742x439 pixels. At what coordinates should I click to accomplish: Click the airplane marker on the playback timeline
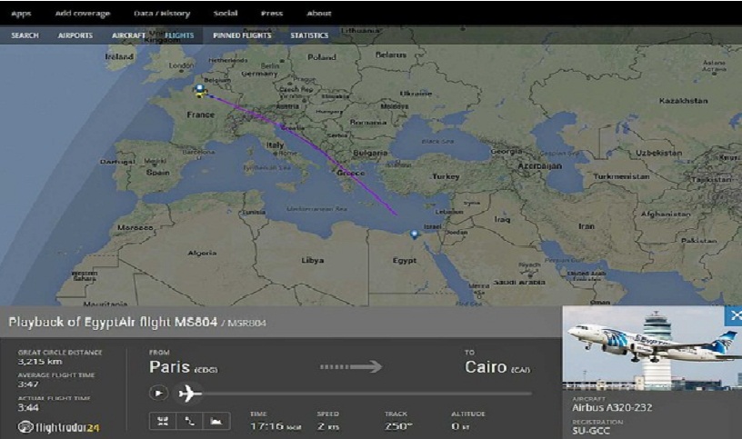(189, 393)
